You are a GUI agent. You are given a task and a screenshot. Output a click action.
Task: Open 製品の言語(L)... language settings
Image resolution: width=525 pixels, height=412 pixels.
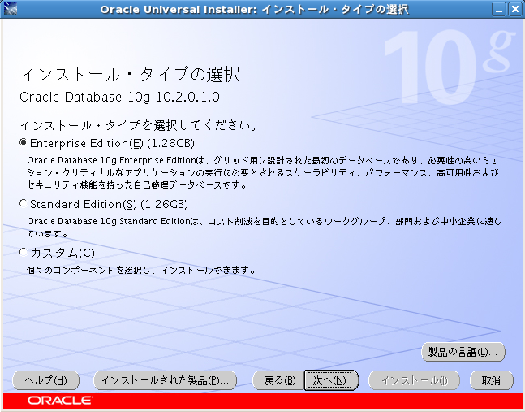tap(463, 352)
